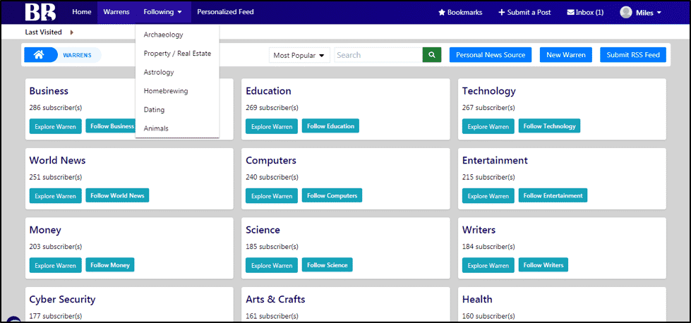Click the Submit RSS Feed button

tap(633, 55)
